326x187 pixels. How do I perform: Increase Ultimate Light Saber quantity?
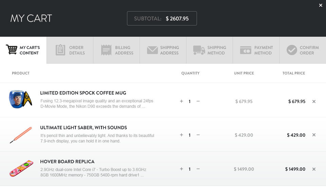(181, 135)
